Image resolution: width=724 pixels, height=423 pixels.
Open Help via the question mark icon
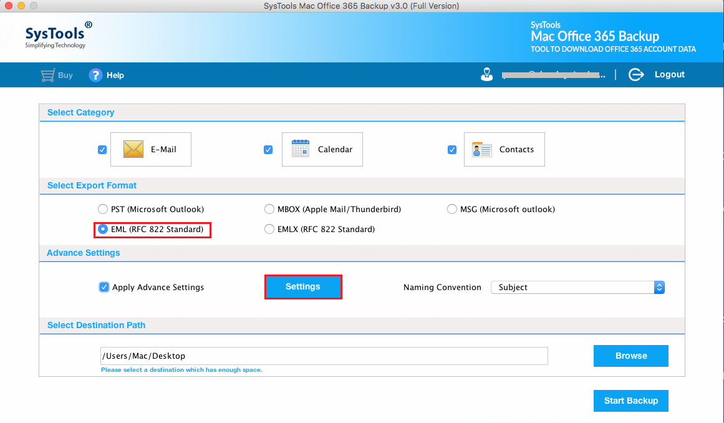point(95,75)
